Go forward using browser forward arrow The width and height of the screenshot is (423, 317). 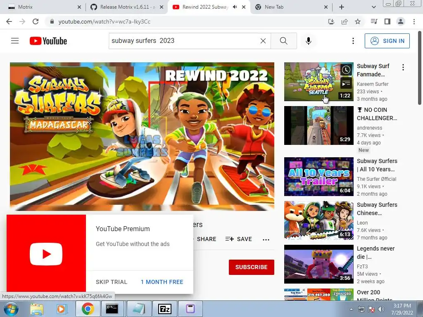pos(22,21)
